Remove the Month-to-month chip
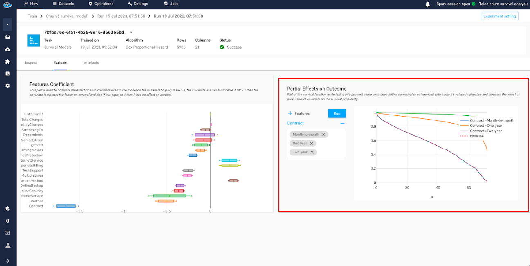Viewport: 530px width, 266px height. point(324,135)
